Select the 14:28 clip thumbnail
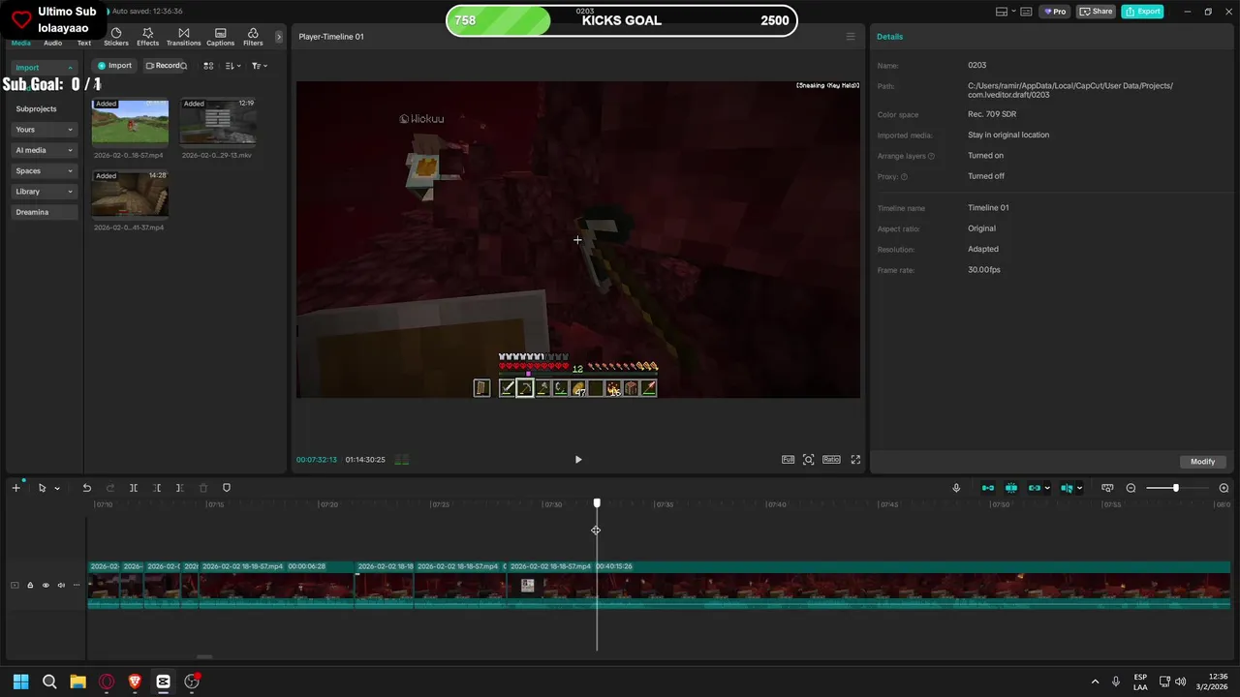The image size is (1240, 697). coord(130,194)
